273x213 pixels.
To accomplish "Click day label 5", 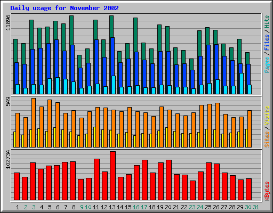I will click(50, 207).
